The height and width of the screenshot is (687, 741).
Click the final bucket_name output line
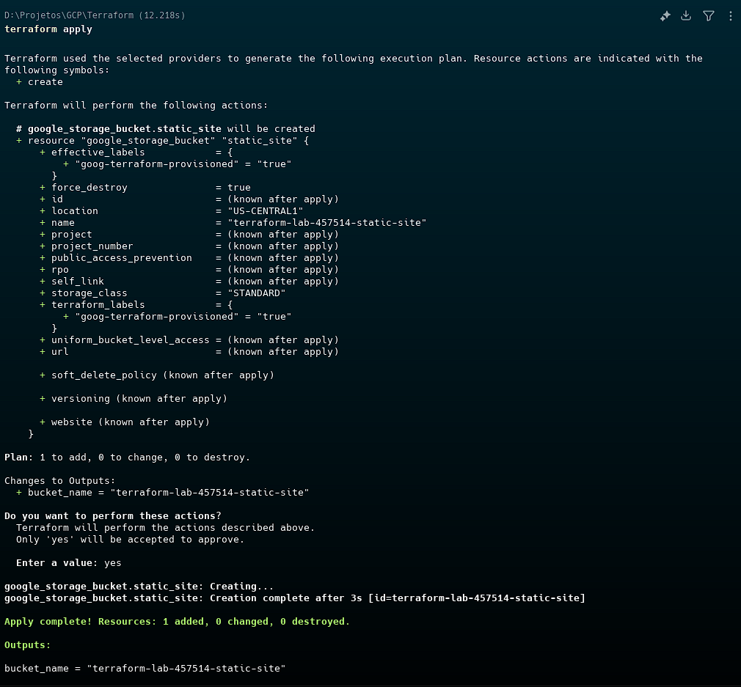[x=145, y=669]
